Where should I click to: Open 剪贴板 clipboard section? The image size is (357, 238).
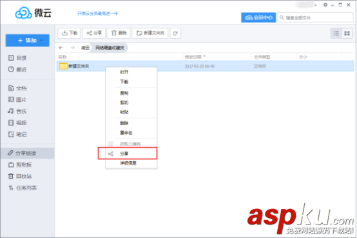pyautogui.click(x=20, y=164)
